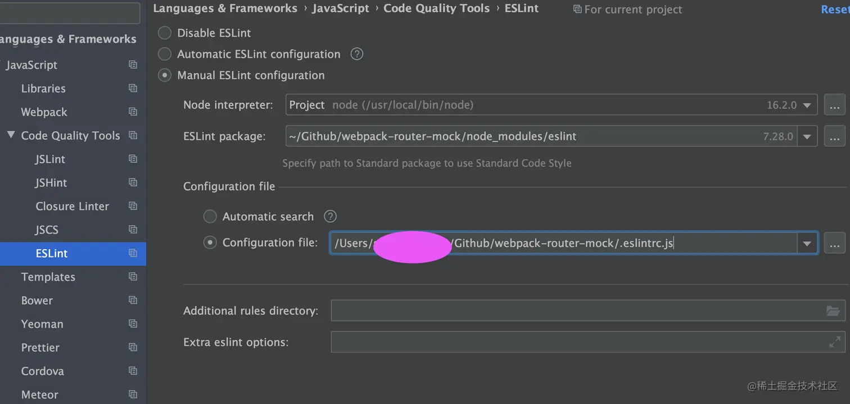Image resolution: width=850 pixels, height=404 pixels.
Task: Click expand icon in Extra eslint options
Action: point(835,342)
